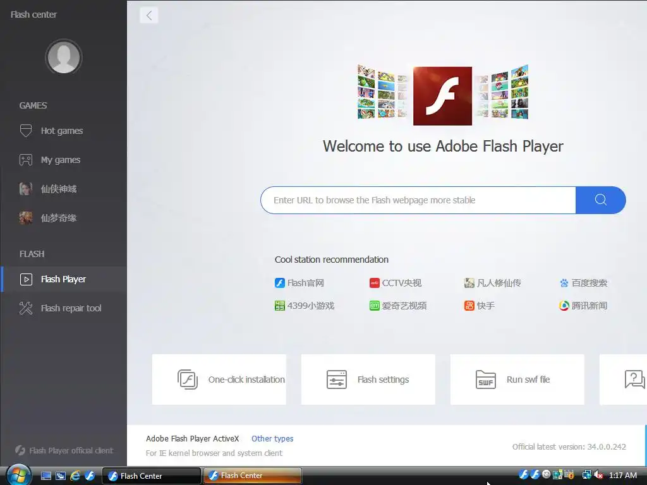Viewport: 647px width, 485px height.
Task: Open the 爱奇艺视频 link
Action: [x=398, y=306]
